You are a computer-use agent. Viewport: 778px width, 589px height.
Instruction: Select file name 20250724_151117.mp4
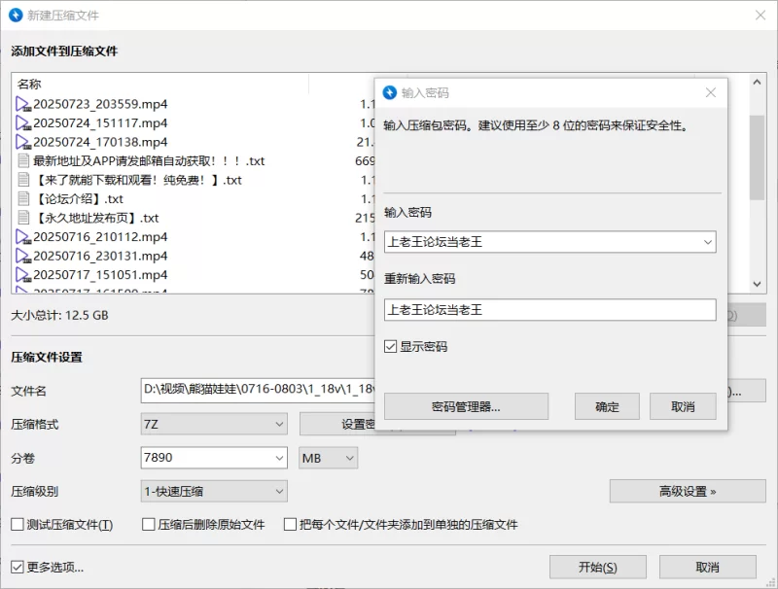[100, 123]
